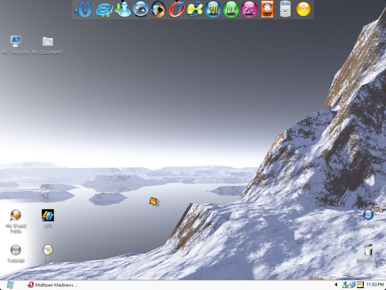Switch to Midtown Madness taskbar window
The height and width of the screenshot is (290, 386).
[53, 285]
